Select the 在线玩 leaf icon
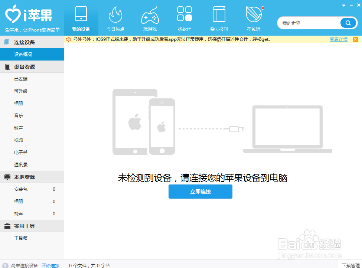Screen dimensions: 362x268 click(x=254, y=16)
